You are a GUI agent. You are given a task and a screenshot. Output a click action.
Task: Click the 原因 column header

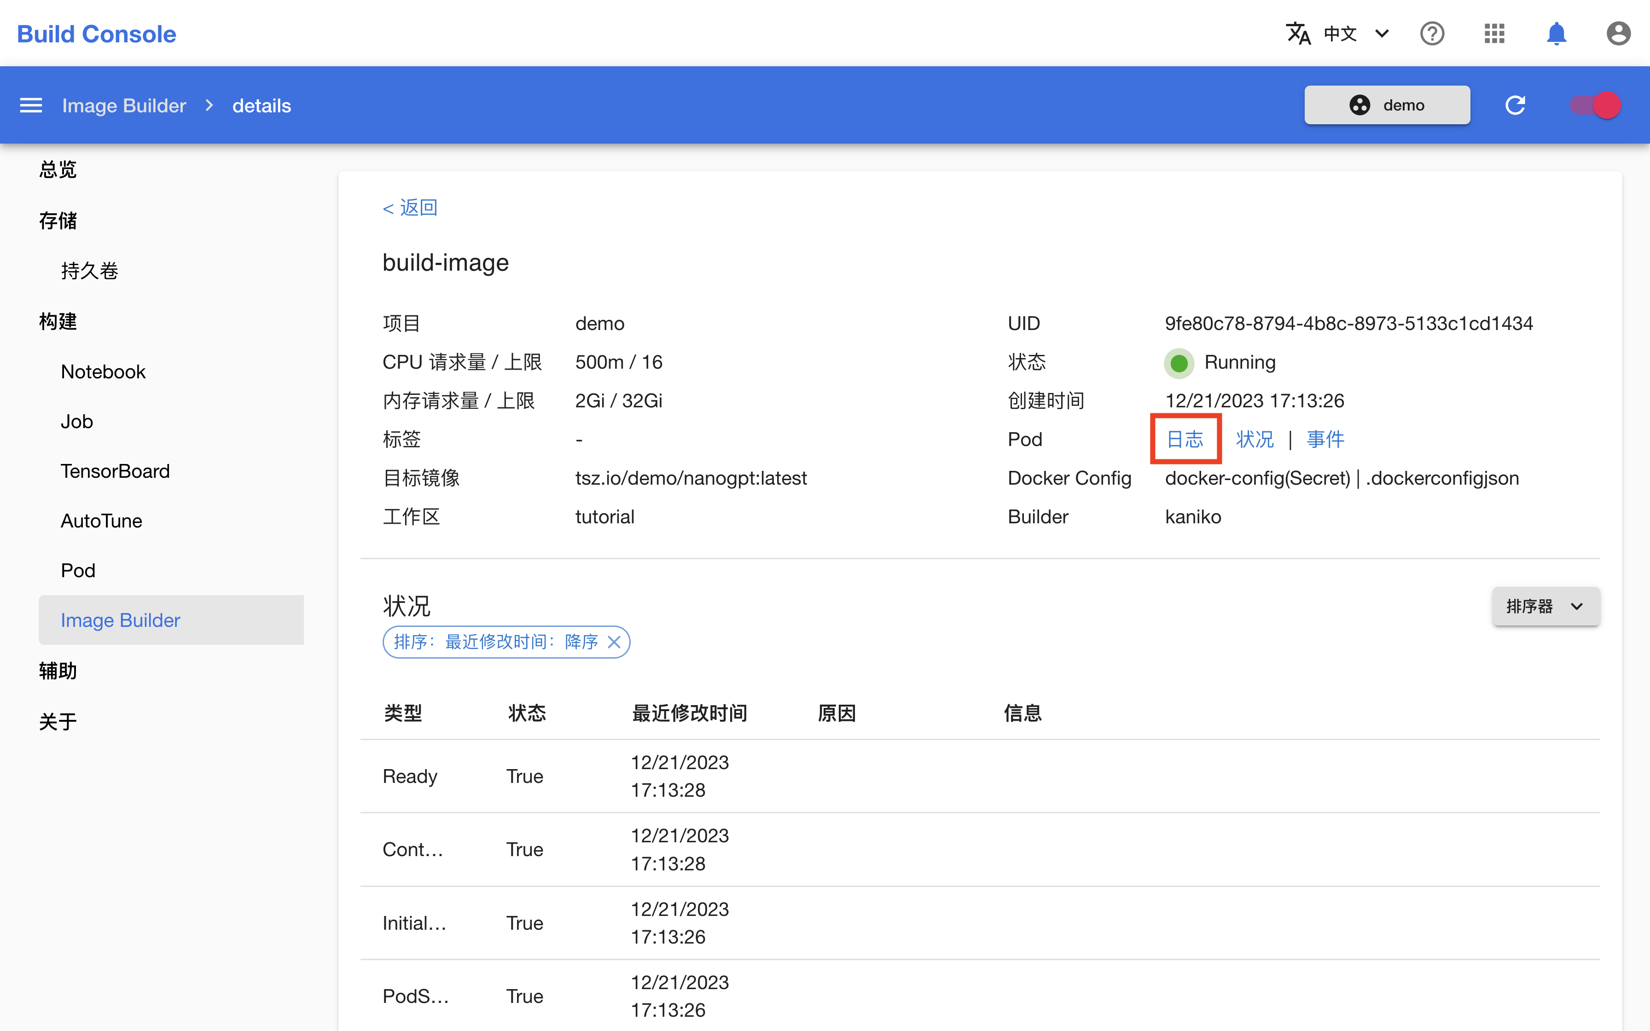837,713
